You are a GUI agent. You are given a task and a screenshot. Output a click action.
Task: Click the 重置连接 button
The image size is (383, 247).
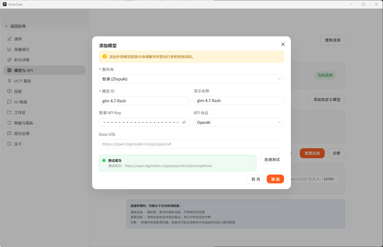point(312,153)
